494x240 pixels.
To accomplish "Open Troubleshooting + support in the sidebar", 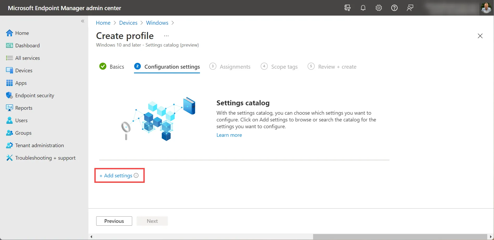I will point(41,158).
